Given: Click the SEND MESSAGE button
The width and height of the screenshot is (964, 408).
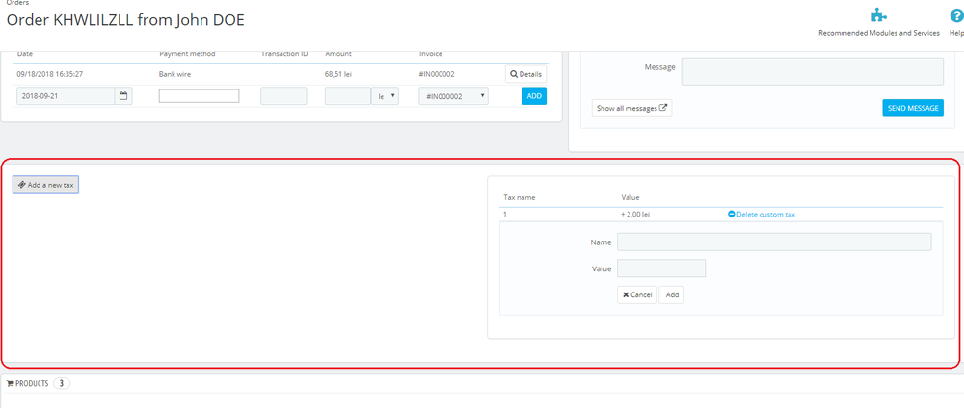Looking at the screenshot, I should (913, 108).
